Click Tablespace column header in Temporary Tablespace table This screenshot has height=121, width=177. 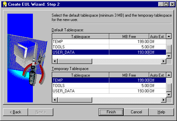(x=80, y=75)
